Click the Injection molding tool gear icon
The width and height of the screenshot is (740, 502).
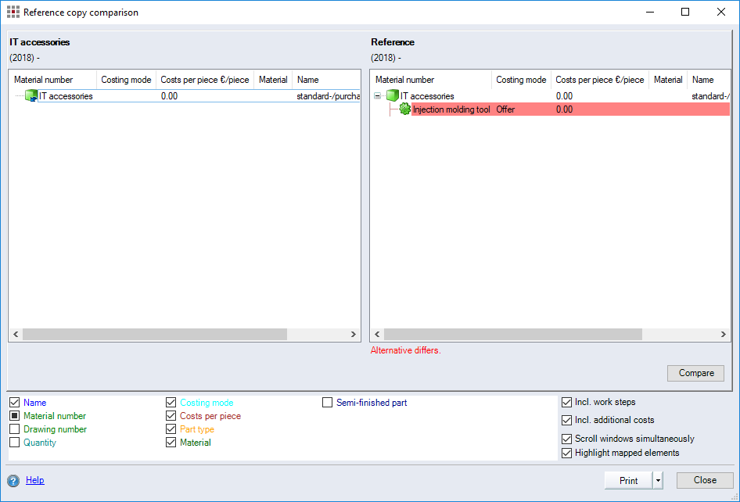tap(405, 109)
